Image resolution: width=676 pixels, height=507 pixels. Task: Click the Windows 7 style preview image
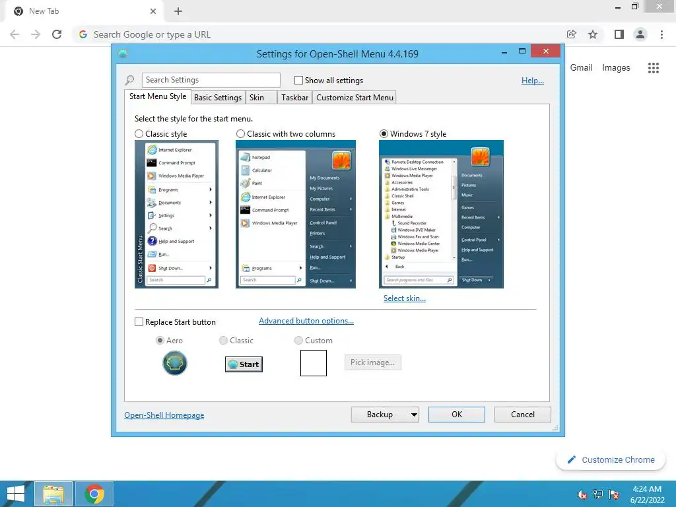tap(441, 215)
